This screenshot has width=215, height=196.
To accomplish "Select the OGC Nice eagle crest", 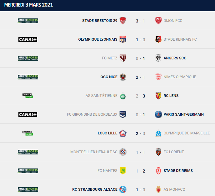I will [x=123, y=77].
